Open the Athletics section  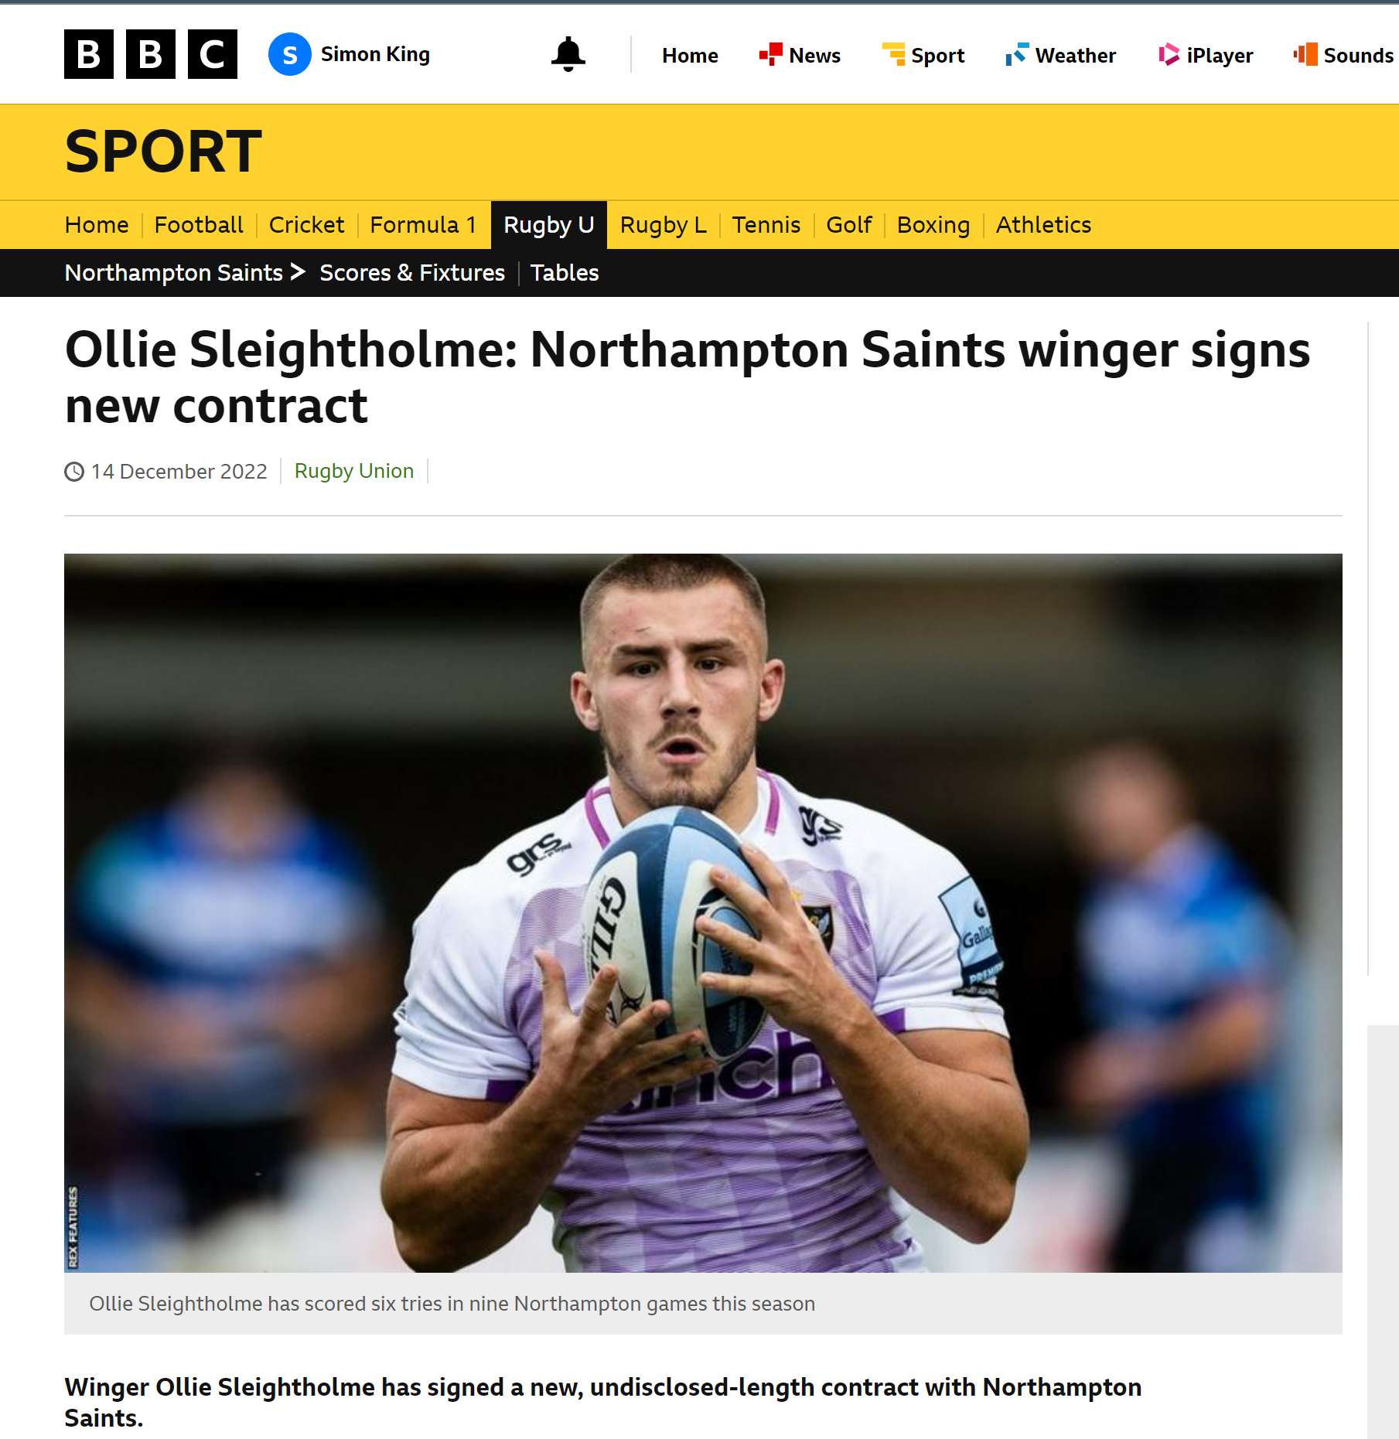pos(1043,225)
